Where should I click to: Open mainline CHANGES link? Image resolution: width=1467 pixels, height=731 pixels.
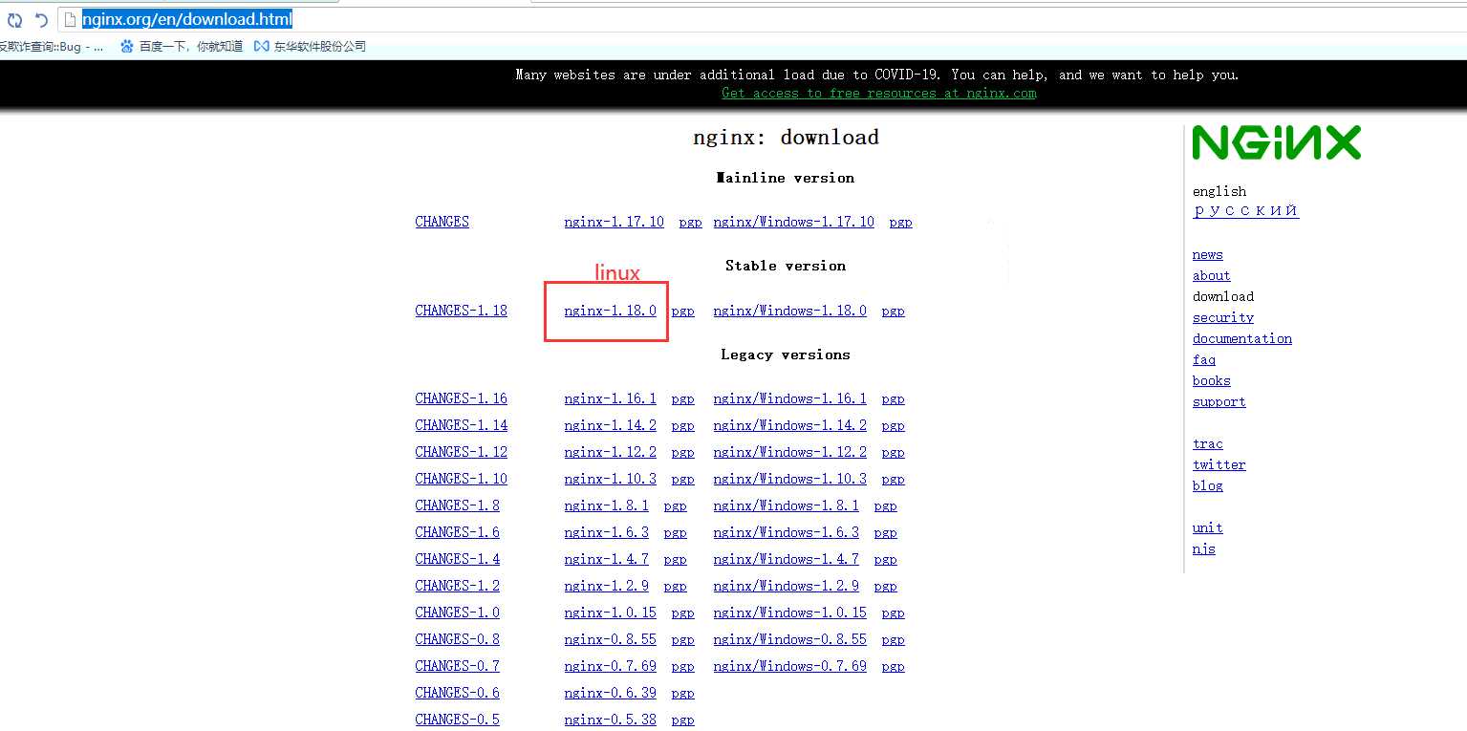coord(442,222)
